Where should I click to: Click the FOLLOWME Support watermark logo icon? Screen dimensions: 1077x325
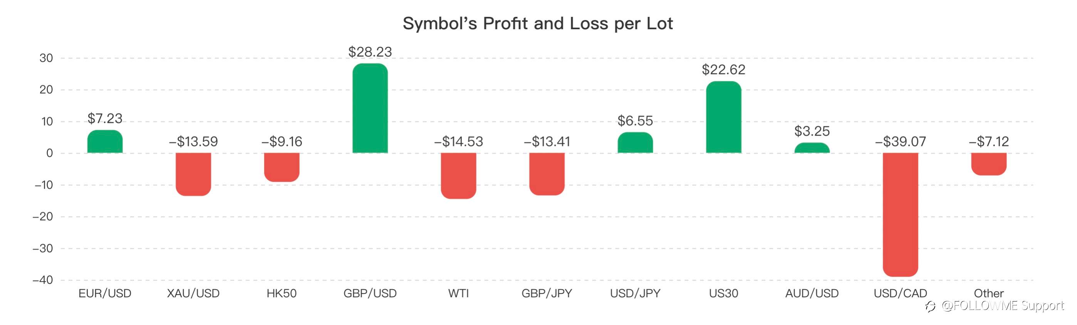pos(930,307)
